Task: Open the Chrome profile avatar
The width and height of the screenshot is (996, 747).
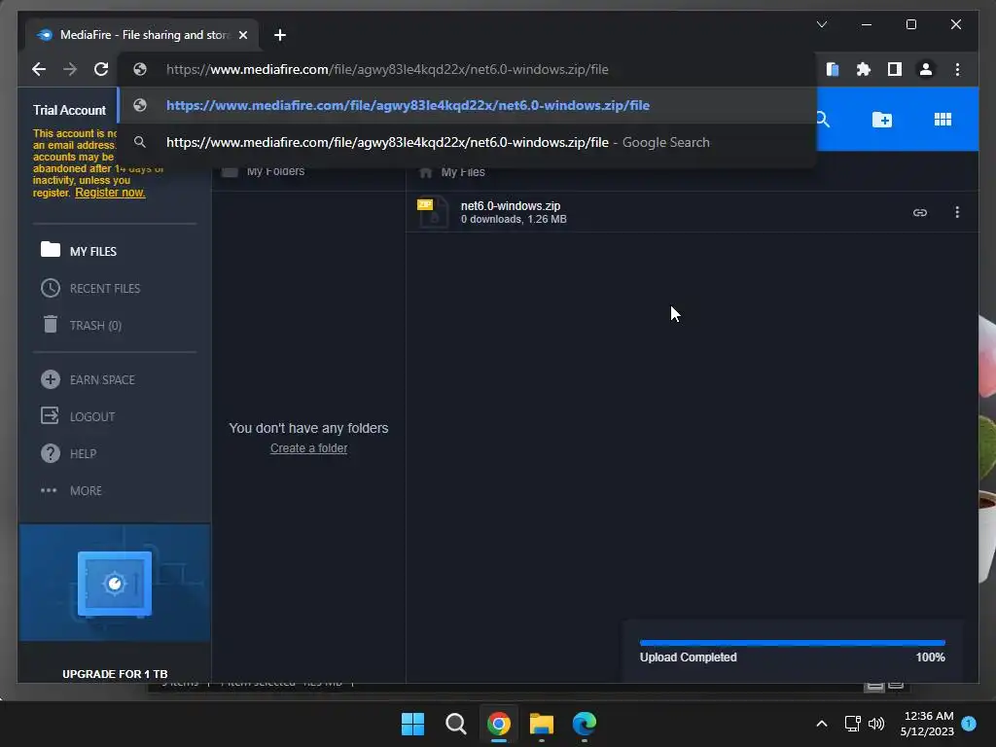Action: [926, 69]
